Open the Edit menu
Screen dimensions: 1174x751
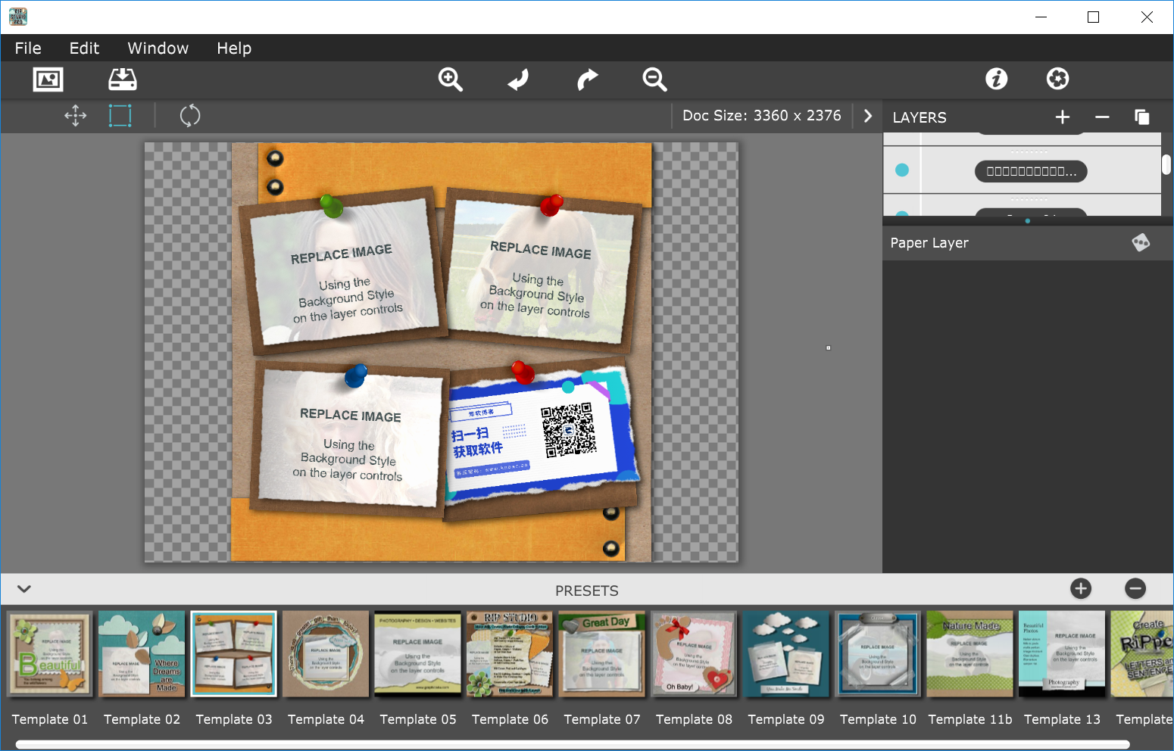[x=84, y=48]
